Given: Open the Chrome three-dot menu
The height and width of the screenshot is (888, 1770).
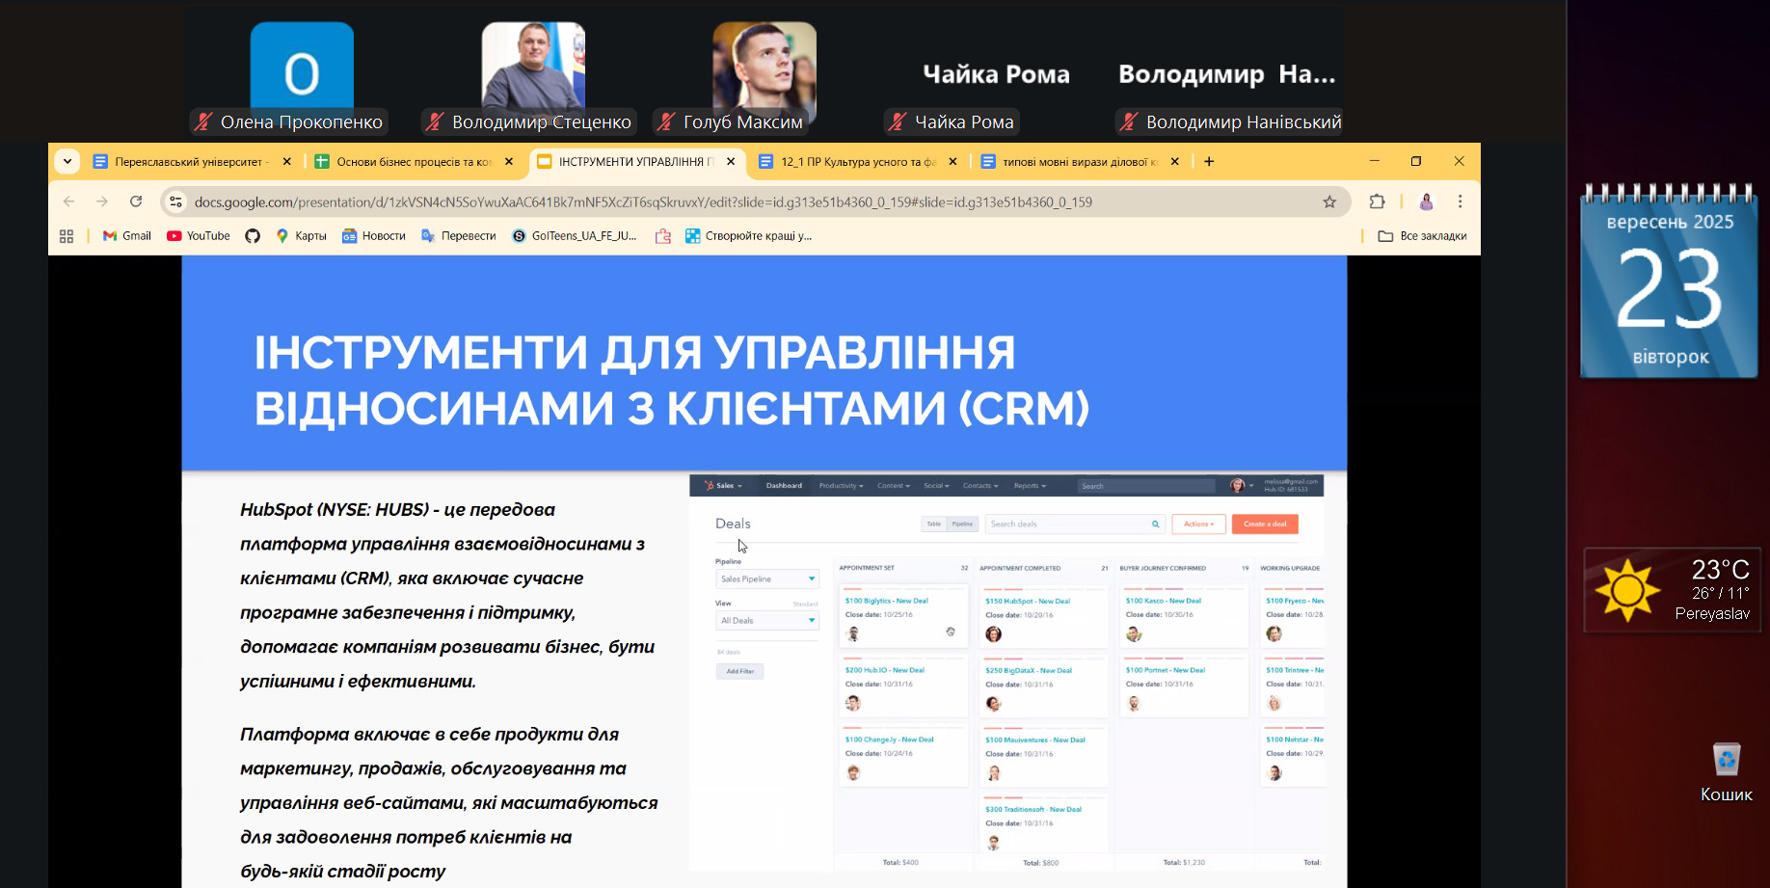Looking at the screenshot, I should point(1460,202).
